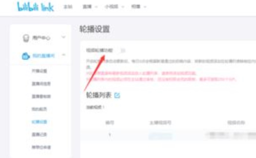Open the third sidebar item 直播看板娘
This screenshot has height=158, width=256.
tap(41, 96)
